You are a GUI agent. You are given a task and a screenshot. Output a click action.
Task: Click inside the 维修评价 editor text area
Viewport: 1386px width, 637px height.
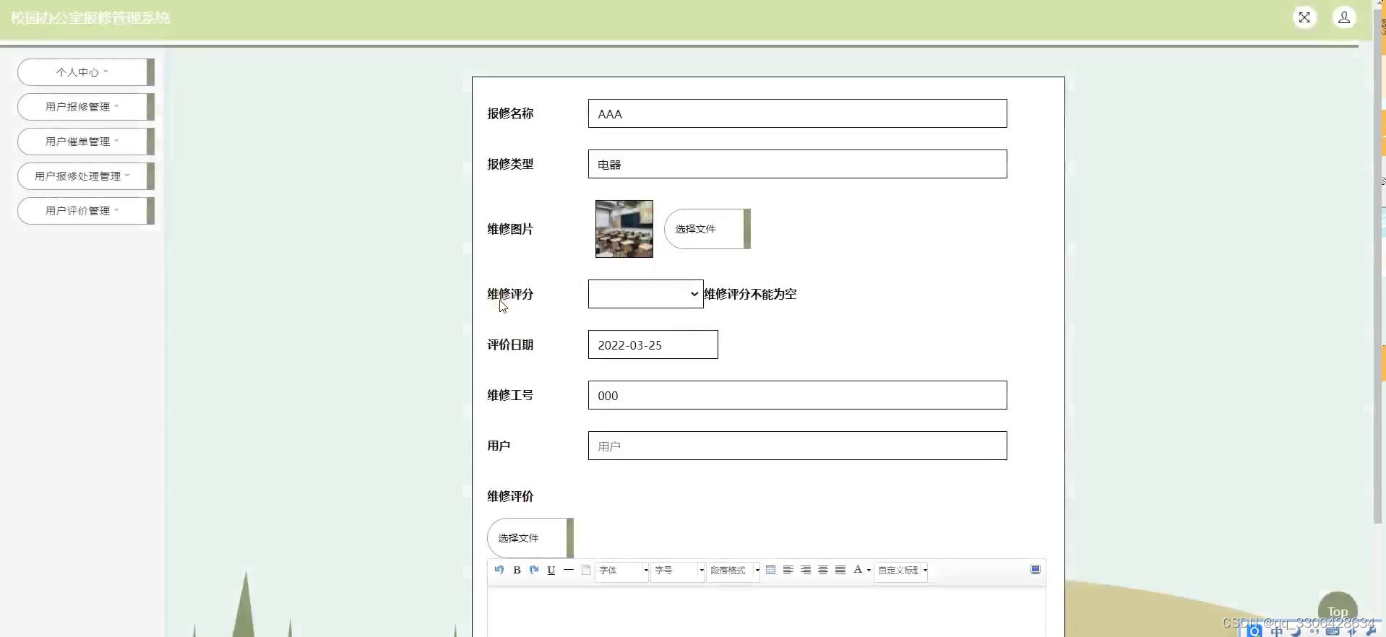pos(767,611)
